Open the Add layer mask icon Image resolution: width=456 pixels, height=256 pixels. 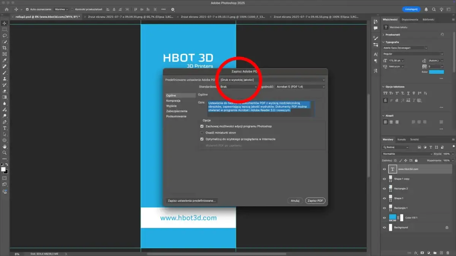(x=422, y=253)
